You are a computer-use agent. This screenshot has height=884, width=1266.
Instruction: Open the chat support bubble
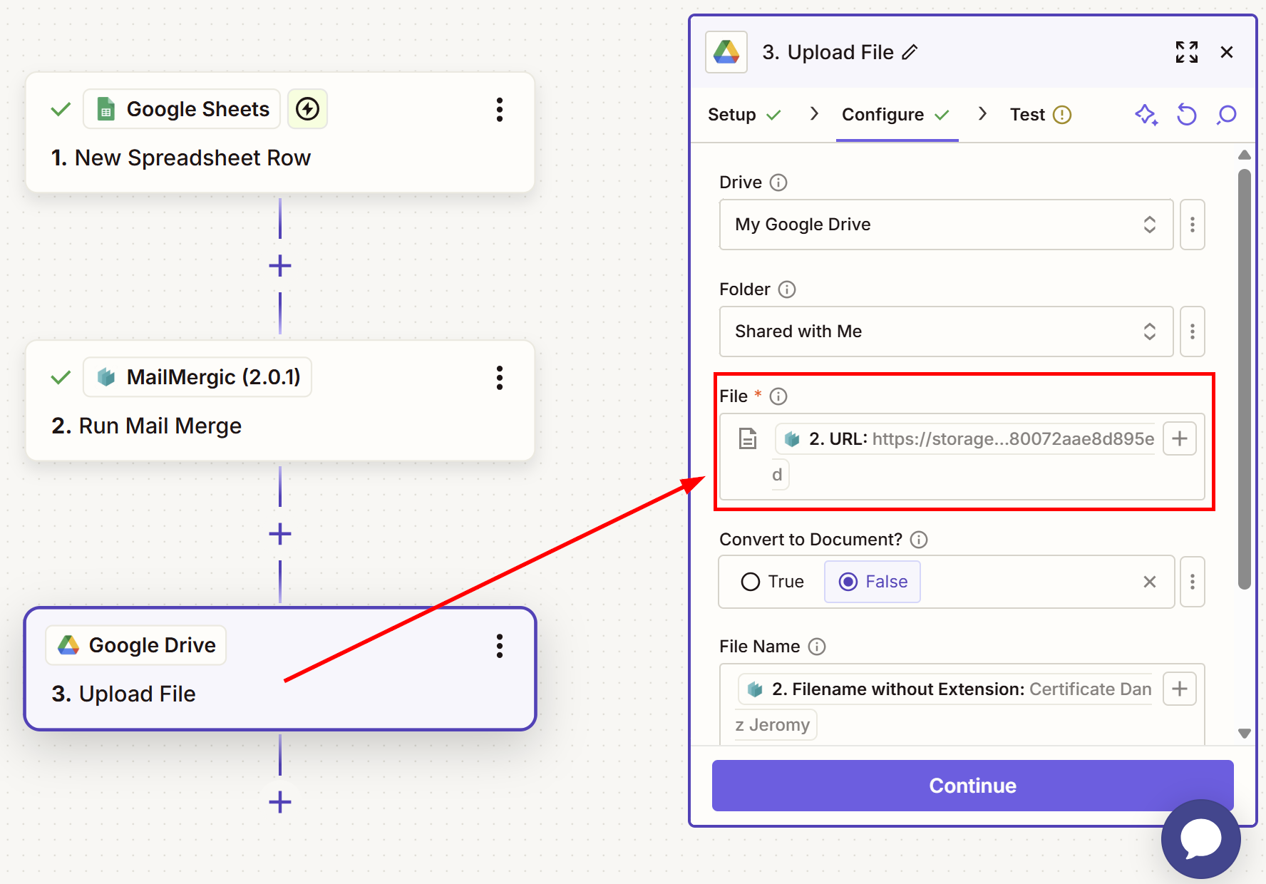click(1200, 839)
